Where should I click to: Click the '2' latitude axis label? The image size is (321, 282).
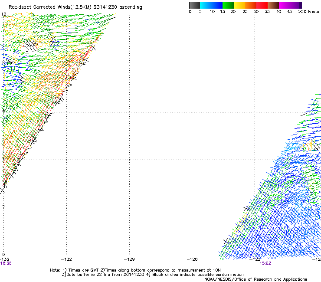(3, 207)
